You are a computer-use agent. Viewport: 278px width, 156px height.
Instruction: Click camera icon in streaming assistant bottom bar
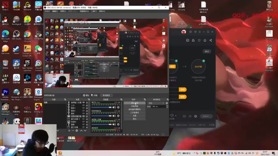[185, 116]
